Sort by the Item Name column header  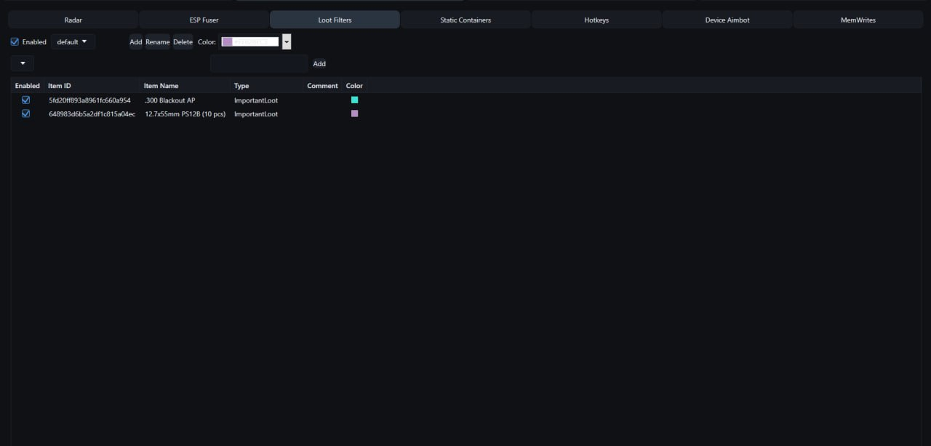[x=161, y=86]
